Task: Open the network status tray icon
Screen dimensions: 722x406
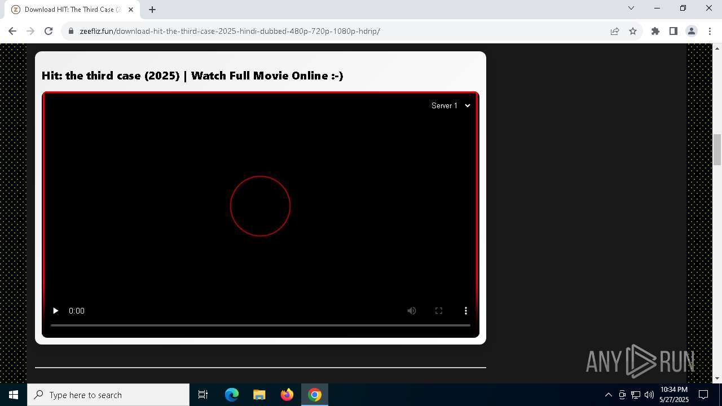Action: point(636,395)
